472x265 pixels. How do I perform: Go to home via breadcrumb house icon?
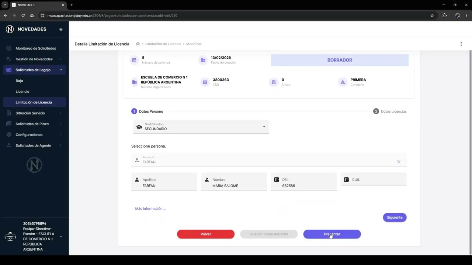138,44
